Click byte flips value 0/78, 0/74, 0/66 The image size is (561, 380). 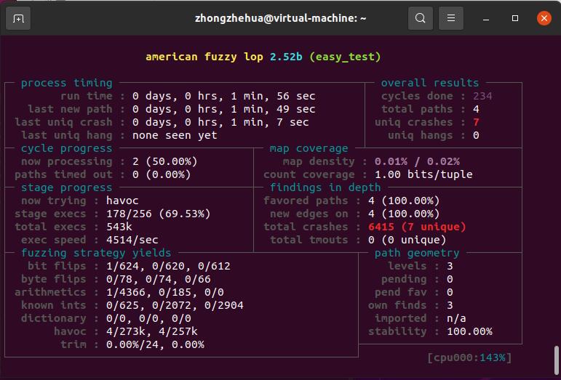pyautogui.click(x=159, y=279)
